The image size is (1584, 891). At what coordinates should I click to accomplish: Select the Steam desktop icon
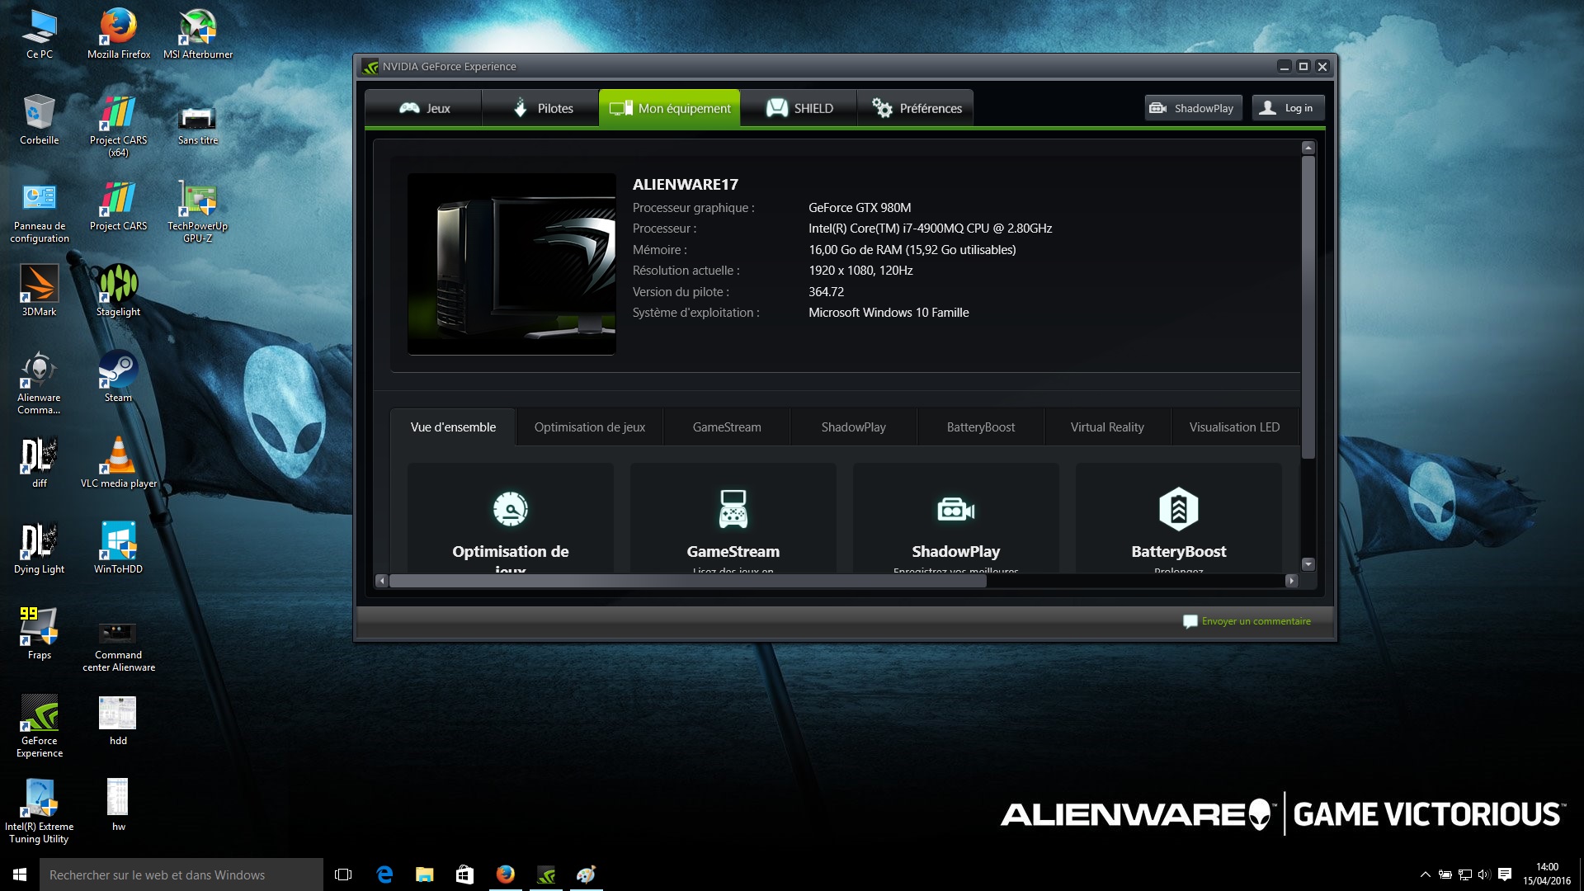click(119, 376)
